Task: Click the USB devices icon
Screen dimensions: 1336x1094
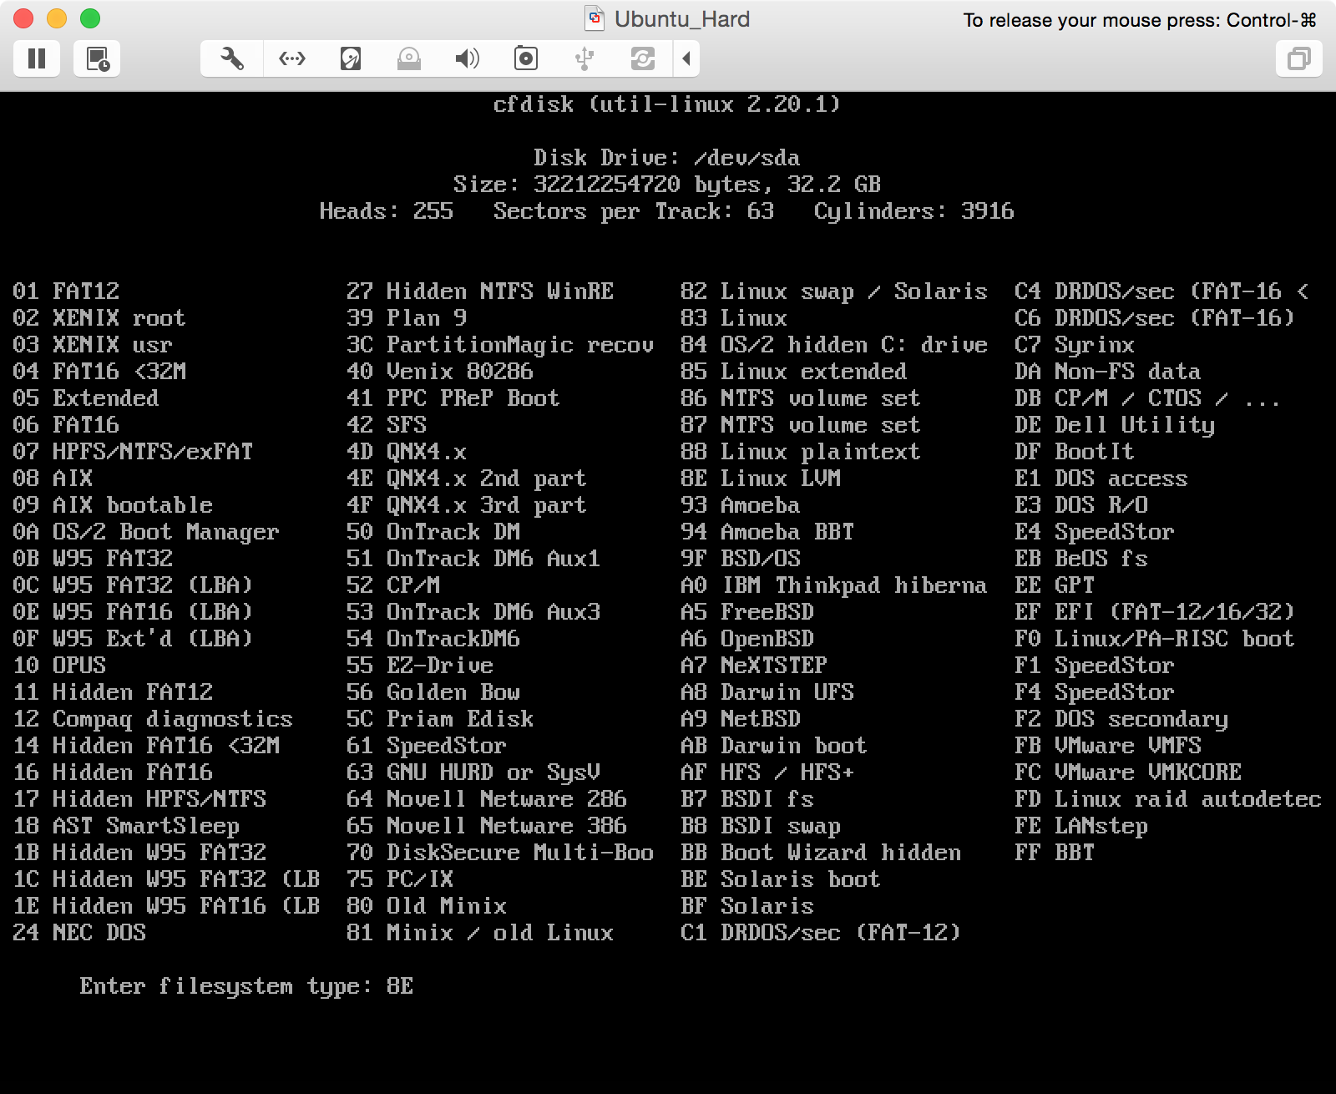Action: pyautogui.click(x=584, y=58)
